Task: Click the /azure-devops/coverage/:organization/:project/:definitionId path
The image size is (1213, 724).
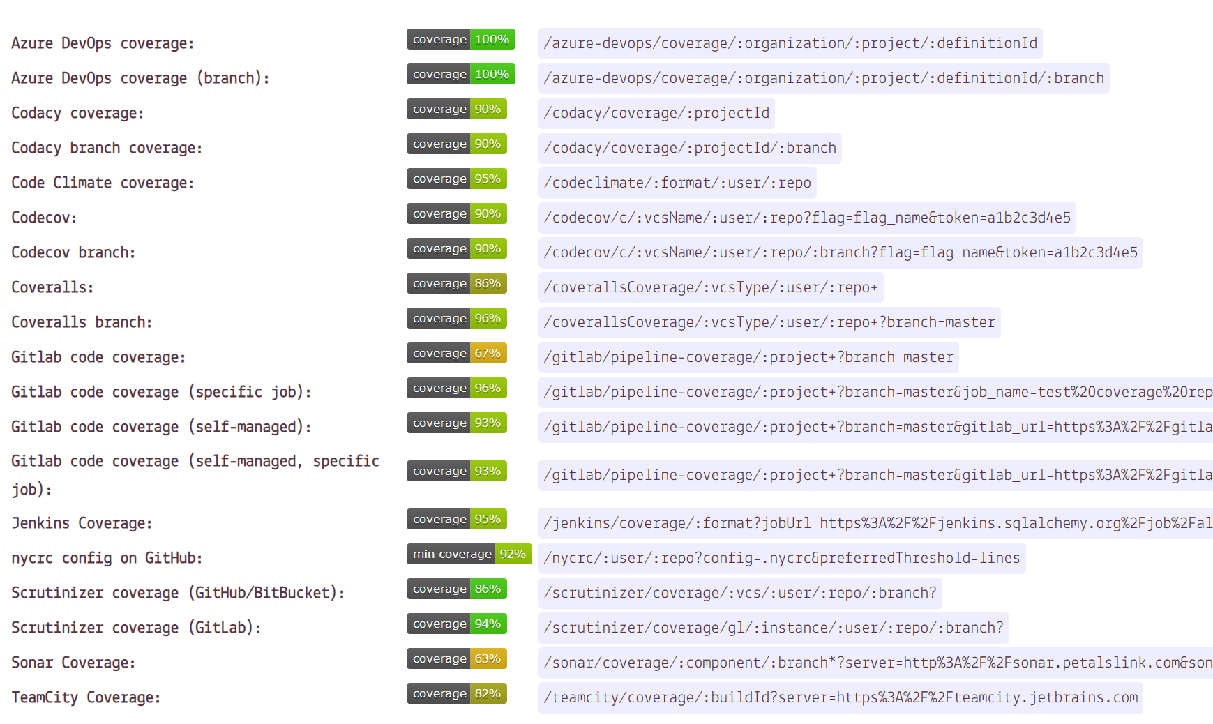Action: (790, 43)
